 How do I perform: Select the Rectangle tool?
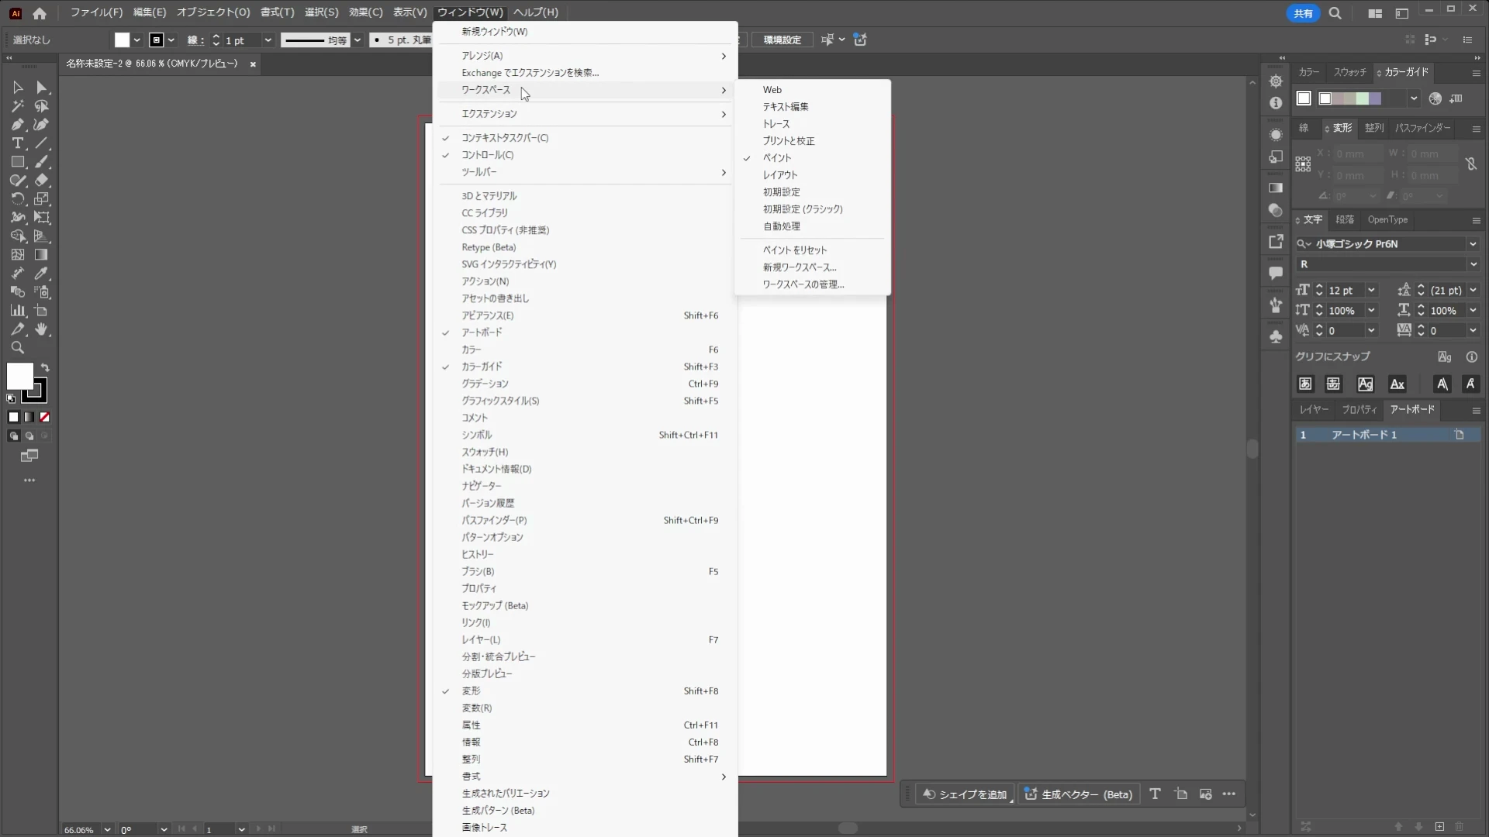coord(17,162)
